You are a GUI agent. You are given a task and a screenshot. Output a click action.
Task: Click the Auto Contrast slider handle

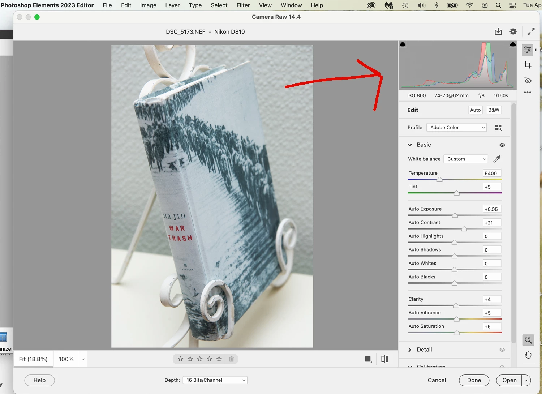click(x=464, y=229)
